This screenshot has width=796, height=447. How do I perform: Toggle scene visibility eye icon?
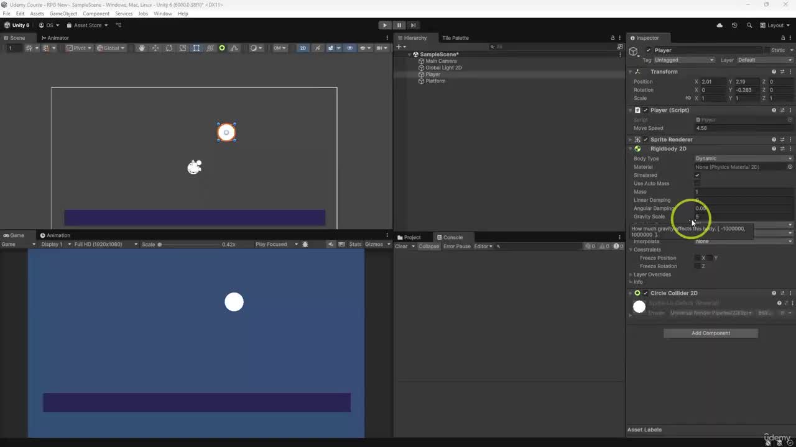(x=349, y=48)
